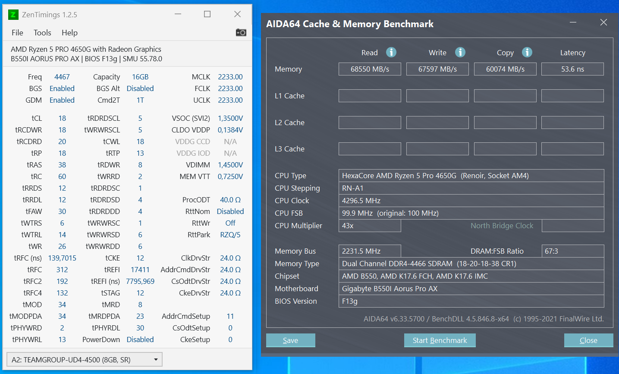Select the Memory Write result 67597 MB/s
Image resolution: width=619 pixels, height=374 pixels.
click(x=437, y=69)
